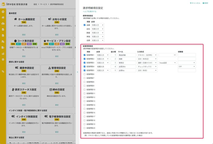Open the gear settings sidebar icon
Screen dimensions: 213x144
tap(3, 59)
